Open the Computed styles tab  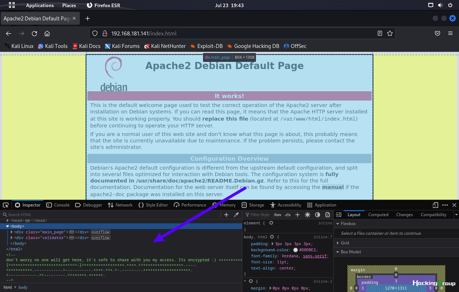[x=378, y=215]
